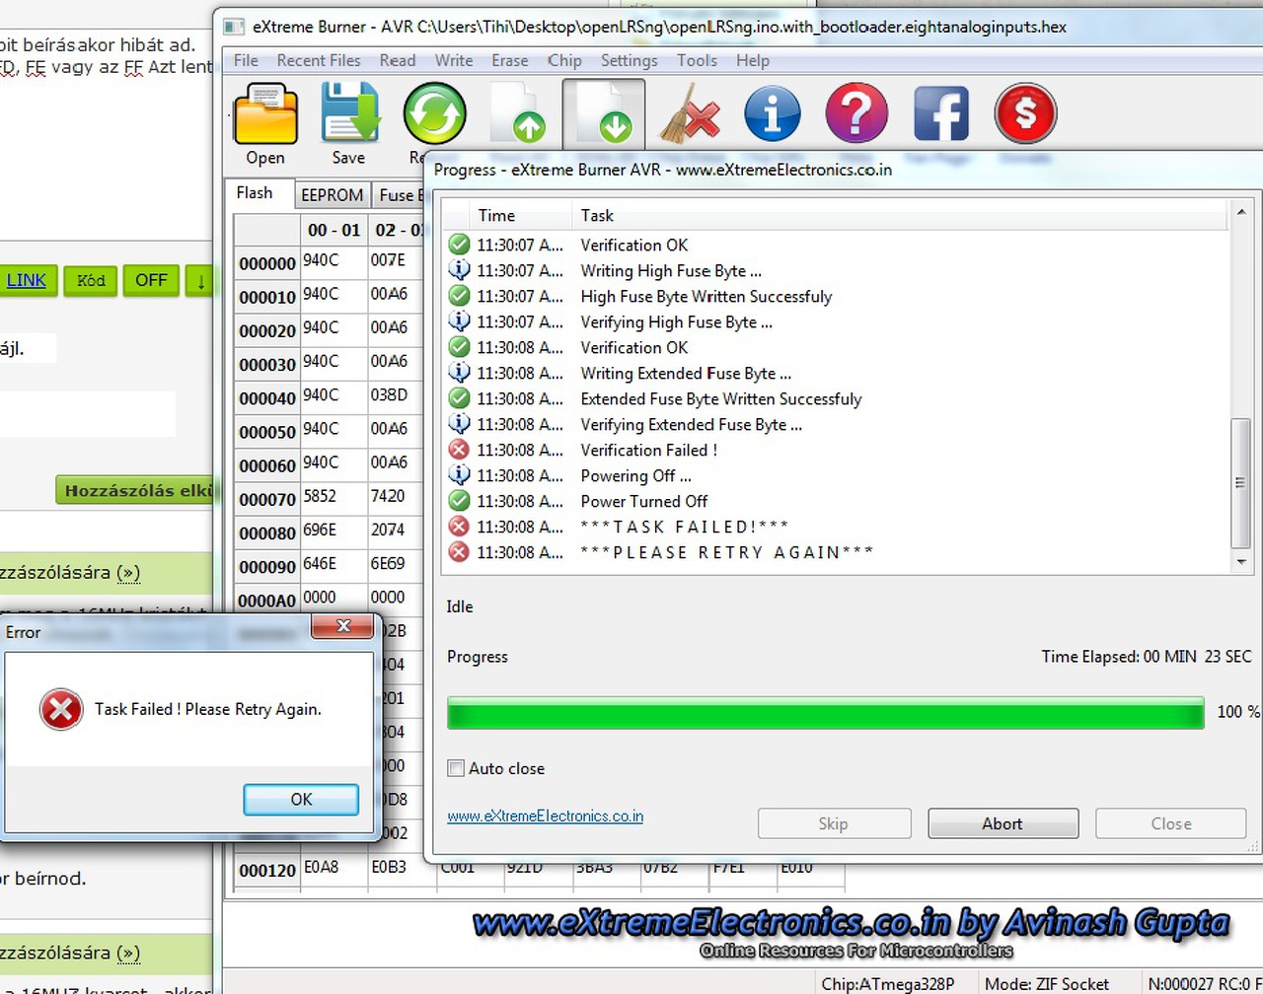1263x994 pixels.
Task: Click the Close button in Progress dialog
Action: [1171, 823]
